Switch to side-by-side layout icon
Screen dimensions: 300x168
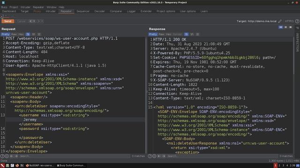(281, 28)
